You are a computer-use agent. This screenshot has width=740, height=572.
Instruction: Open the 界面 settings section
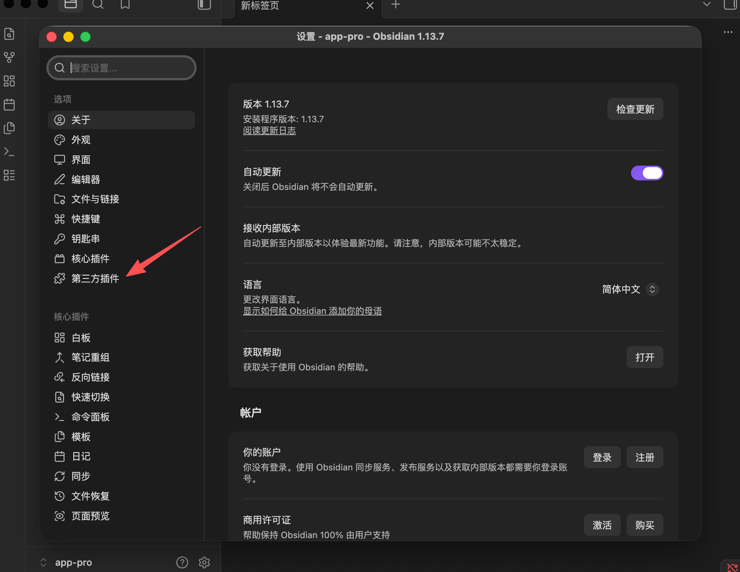[x=121, y=160]
